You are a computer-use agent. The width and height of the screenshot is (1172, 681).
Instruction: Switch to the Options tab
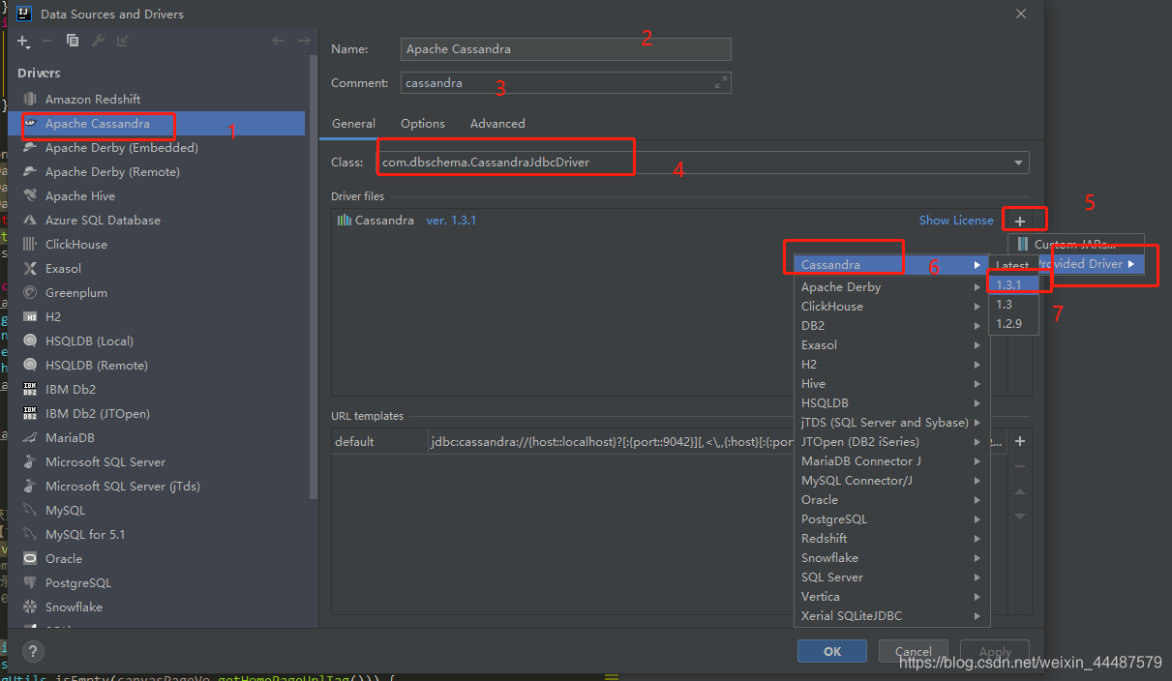pyautogui.click(x=423, y=124)
